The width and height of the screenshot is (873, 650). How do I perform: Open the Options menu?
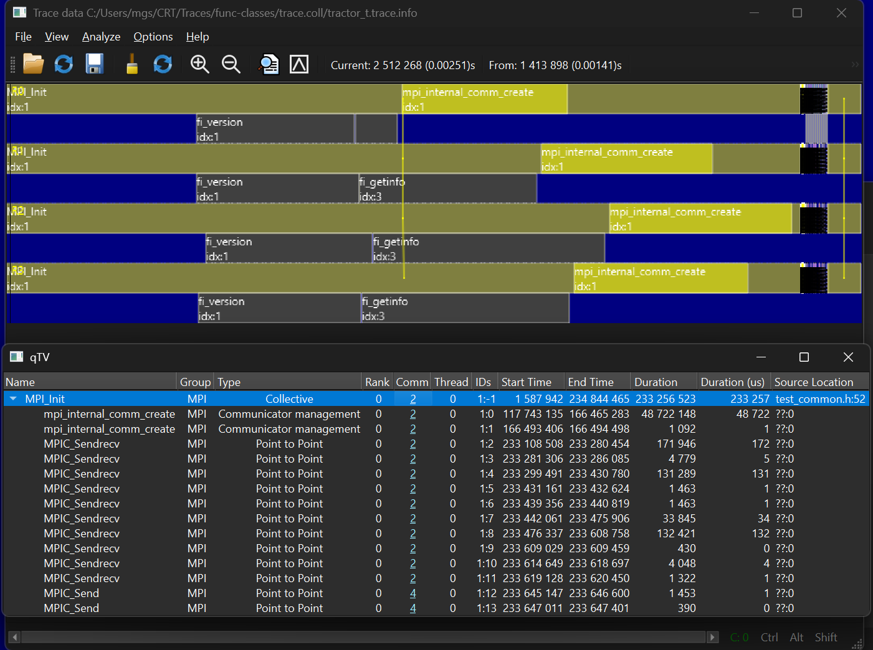tap(153, 37)
